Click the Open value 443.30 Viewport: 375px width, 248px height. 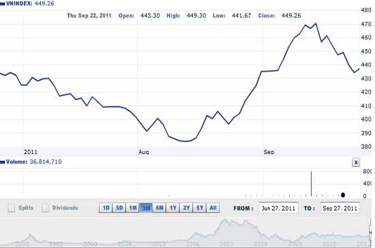click(x=150, y=16)
